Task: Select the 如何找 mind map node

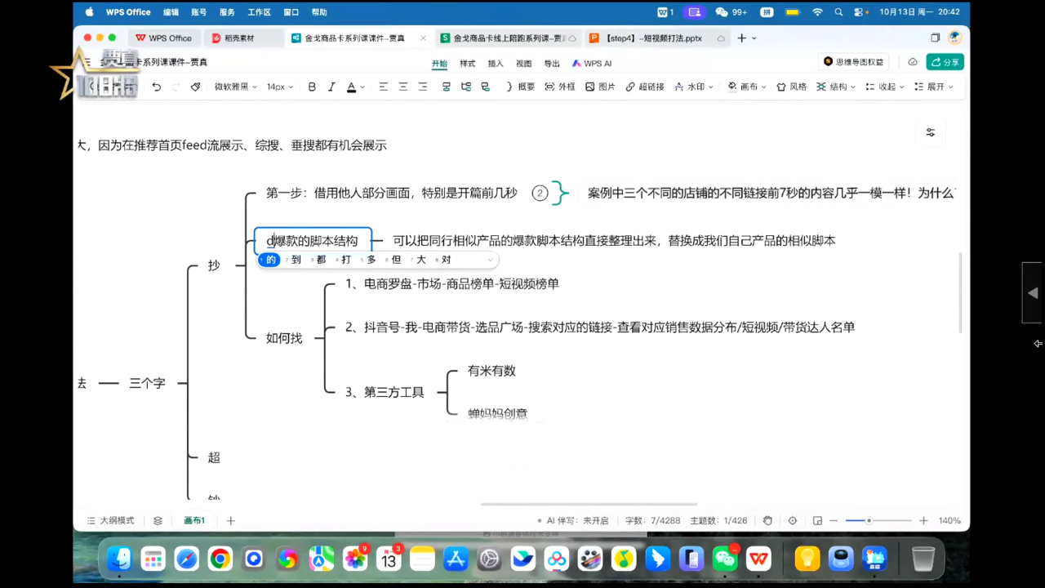Action: 284,338
